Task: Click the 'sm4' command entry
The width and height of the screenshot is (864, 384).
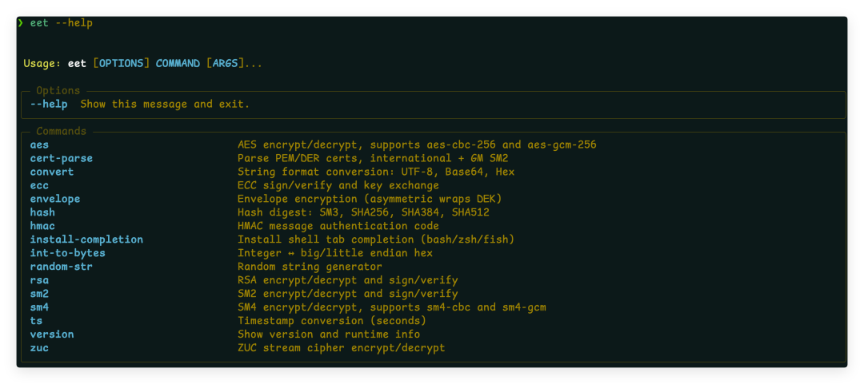Action: [x=40, y=307]
